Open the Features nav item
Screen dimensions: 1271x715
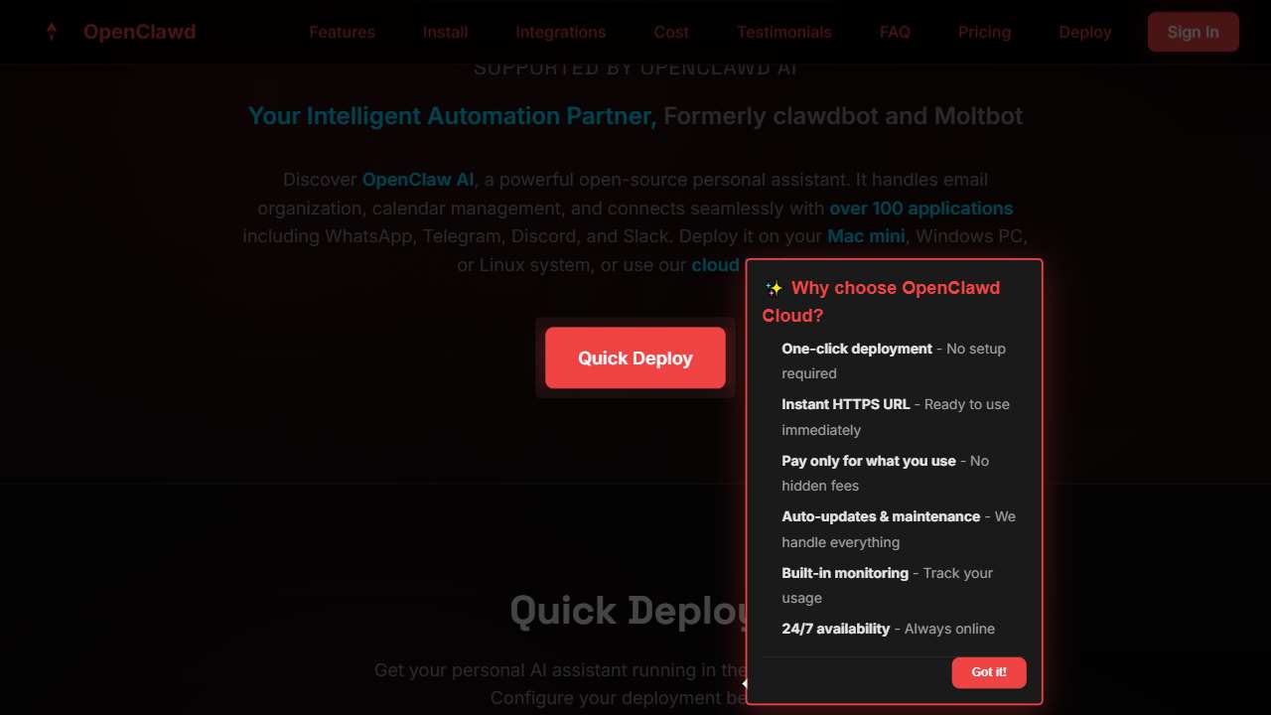[342, 32]
